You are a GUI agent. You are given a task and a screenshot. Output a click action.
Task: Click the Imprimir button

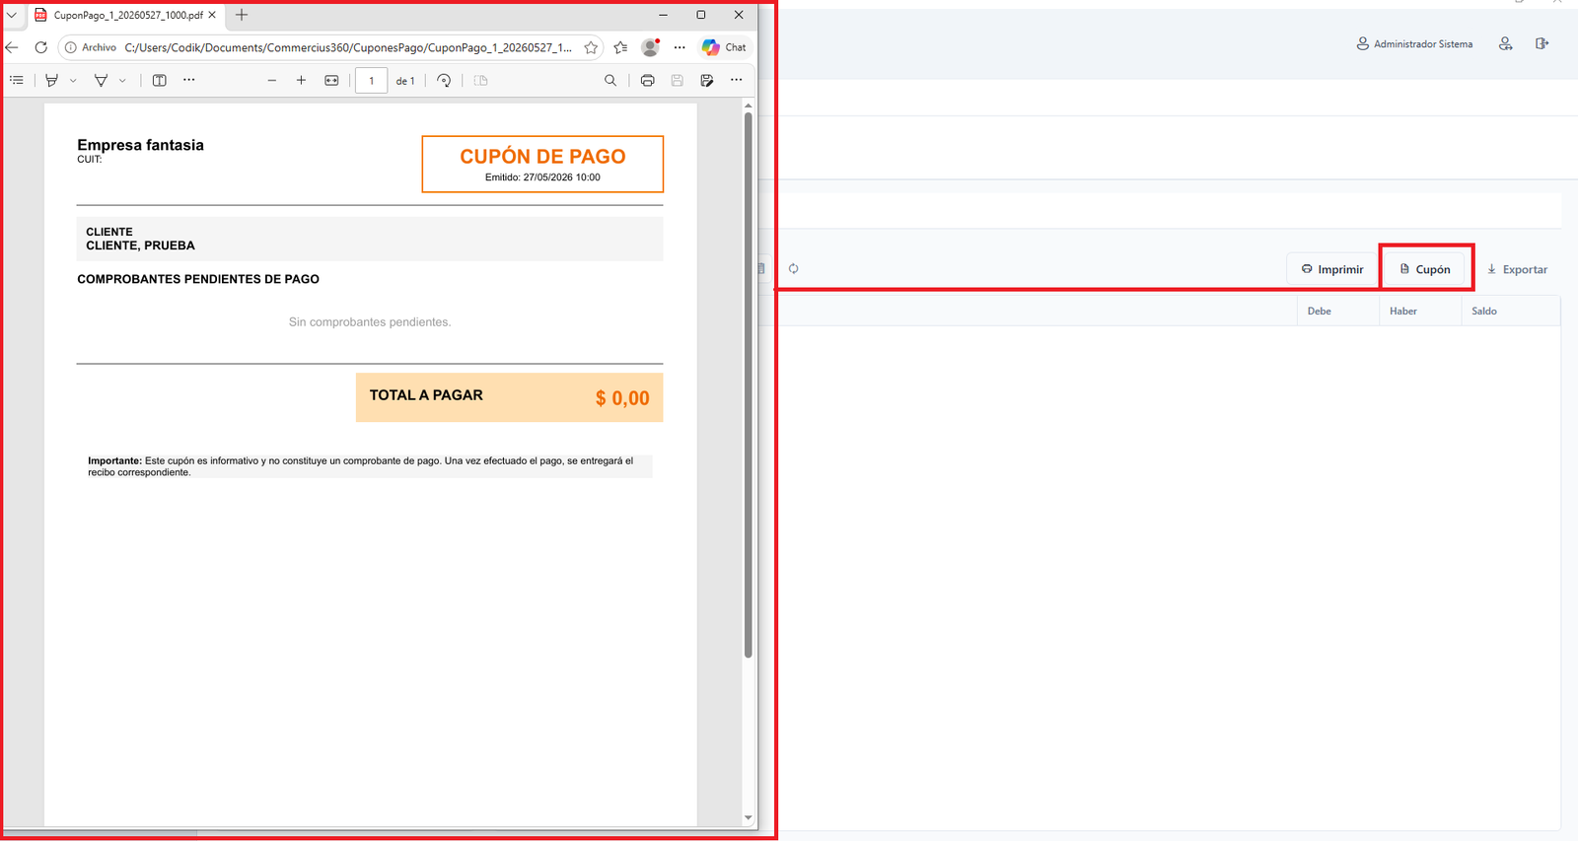click(x=1331, y=269)
